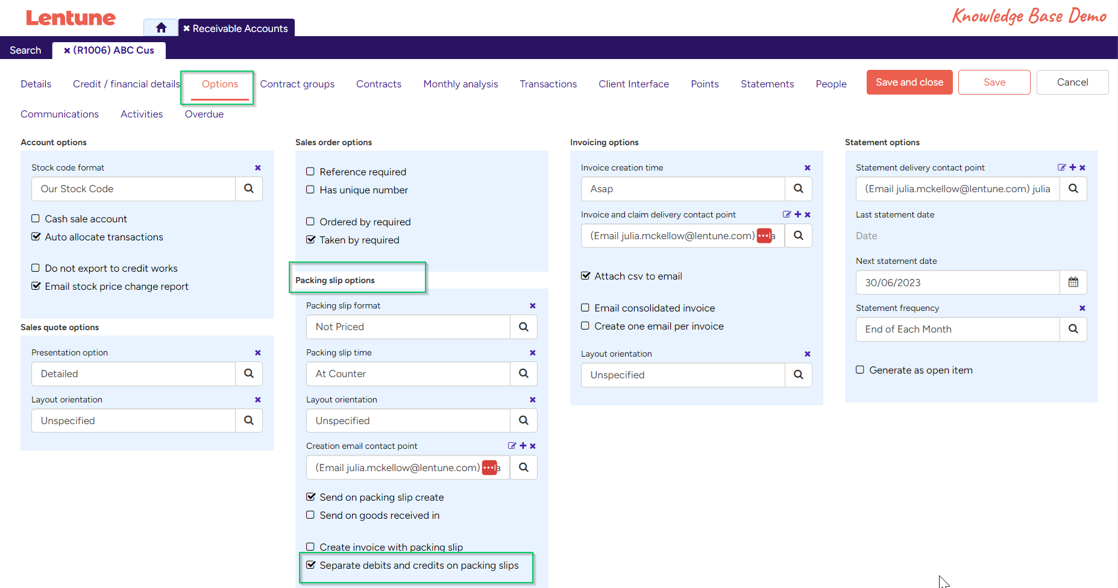
Task: Open Next statement date calendar
Action: pyautogui.click(x=1073, y=282)
